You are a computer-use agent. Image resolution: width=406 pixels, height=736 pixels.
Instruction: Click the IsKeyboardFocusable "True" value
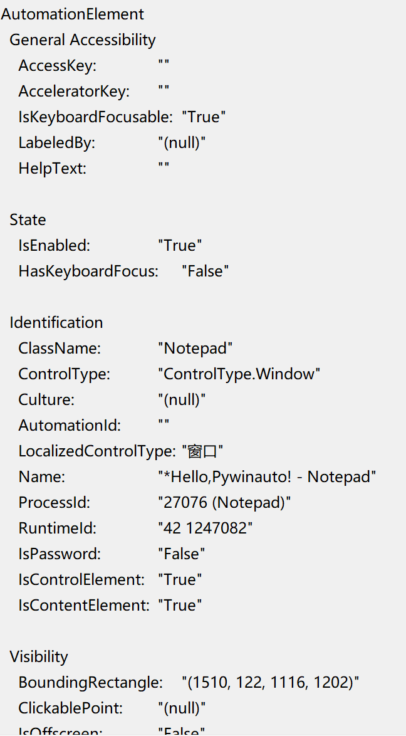204,117
